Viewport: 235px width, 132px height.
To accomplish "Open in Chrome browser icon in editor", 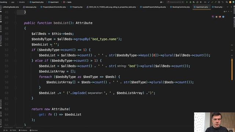I will [x=216, y=17].
